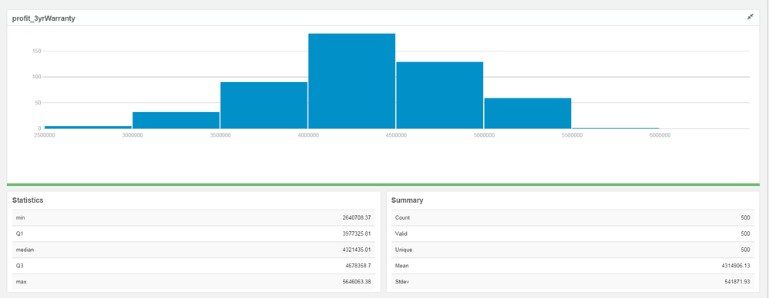Image resolution: width=769 pixels, height=298 pixels.
Task: Select the Q3 value 4678358.7
Action: coord(358,266)
